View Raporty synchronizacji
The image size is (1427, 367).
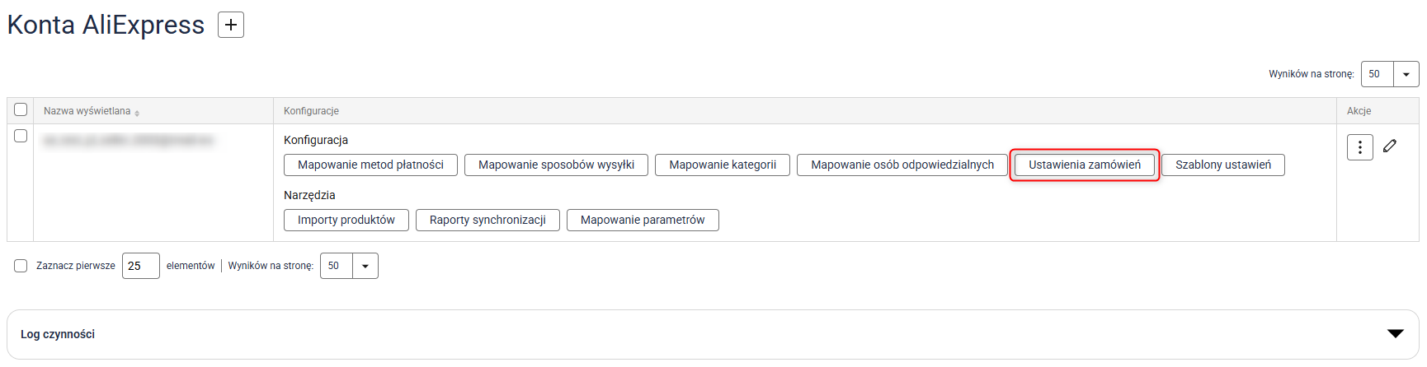click(487, 220)
